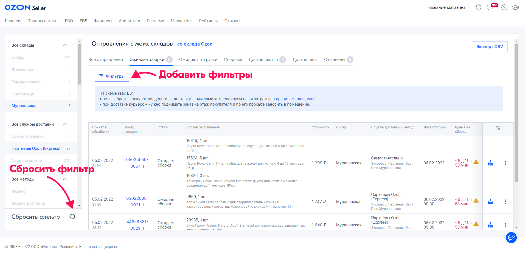
Task: Open Финансы in navigation
Action: click(103, 21)
